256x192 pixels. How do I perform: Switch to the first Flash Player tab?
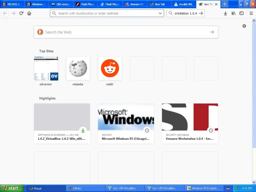(x=85, y=4)
